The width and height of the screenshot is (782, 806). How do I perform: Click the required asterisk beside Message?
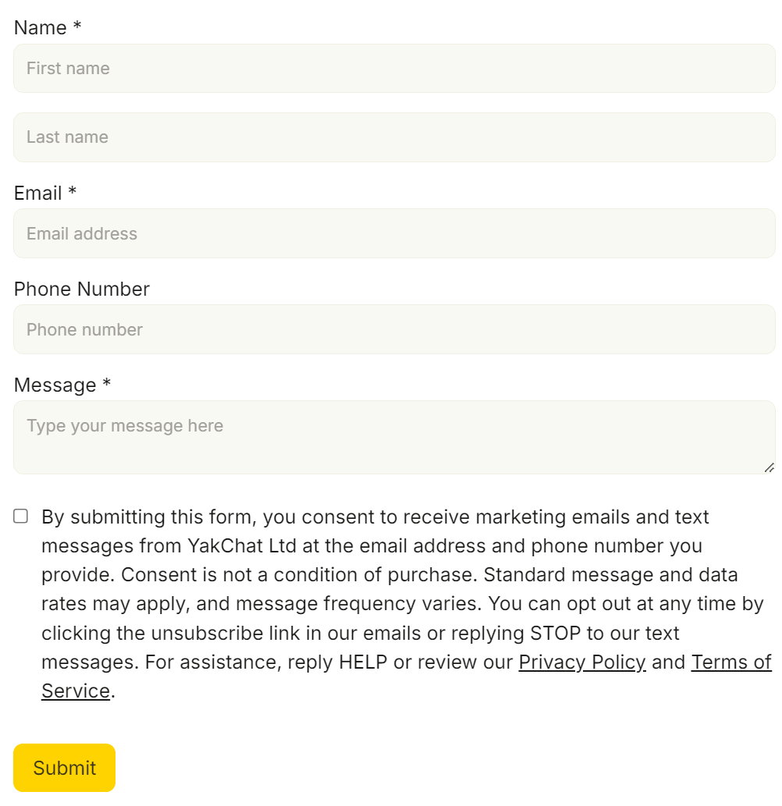[x=106, y=382]
